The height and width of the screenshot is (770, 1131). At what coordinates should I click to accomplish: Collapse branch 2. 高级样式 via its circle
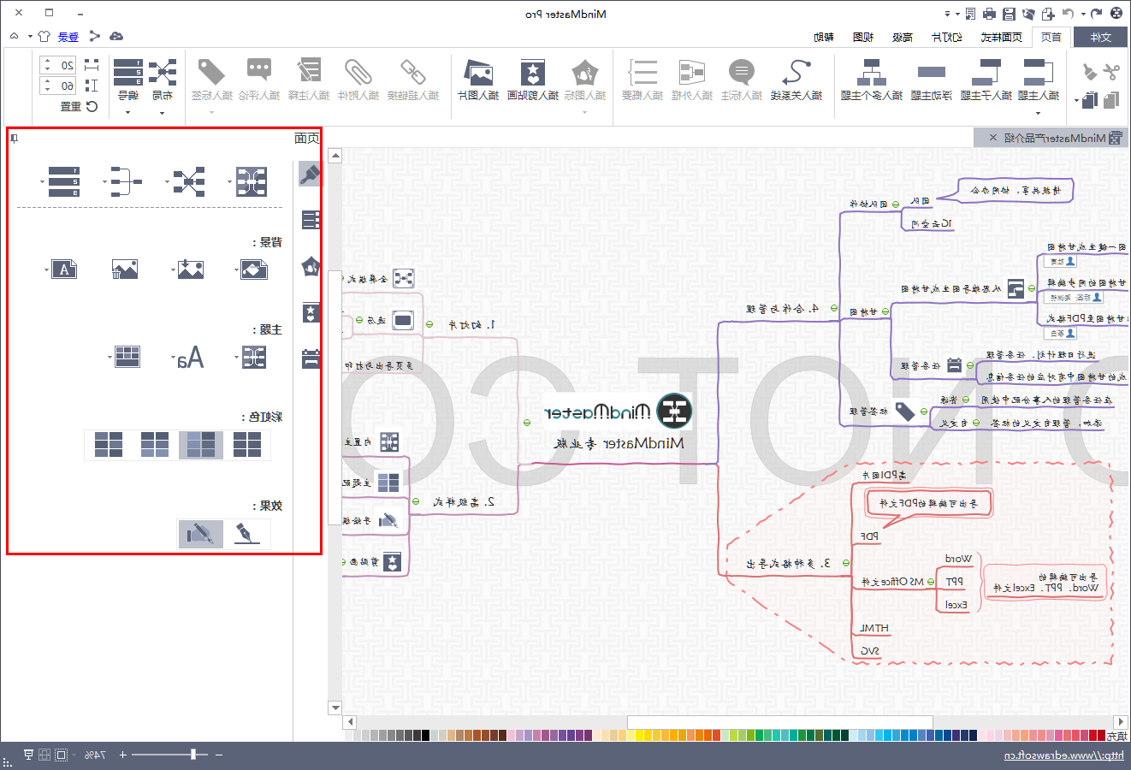(x=416, y=502)
